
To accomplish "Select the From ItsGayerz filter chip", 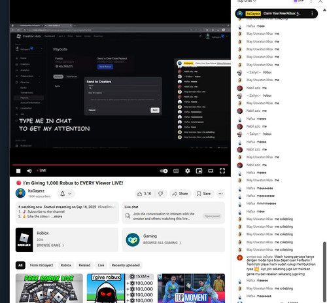I will click(x=41, y=265).
